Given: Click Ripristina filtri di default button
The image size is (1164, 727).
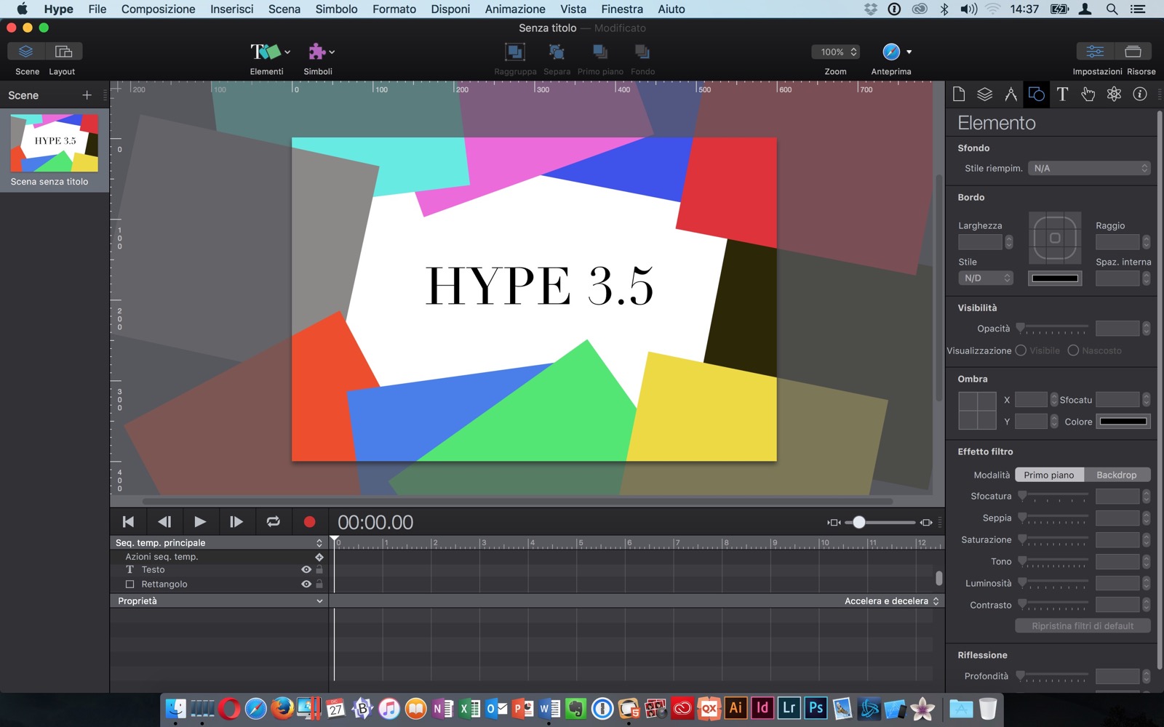Looking at the screenshot, I should (1083, 626).
